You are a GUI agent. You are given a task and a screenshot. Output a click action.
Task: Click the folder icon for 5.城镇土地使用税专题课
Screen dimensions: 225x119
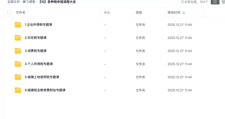(x=18, y=77)
